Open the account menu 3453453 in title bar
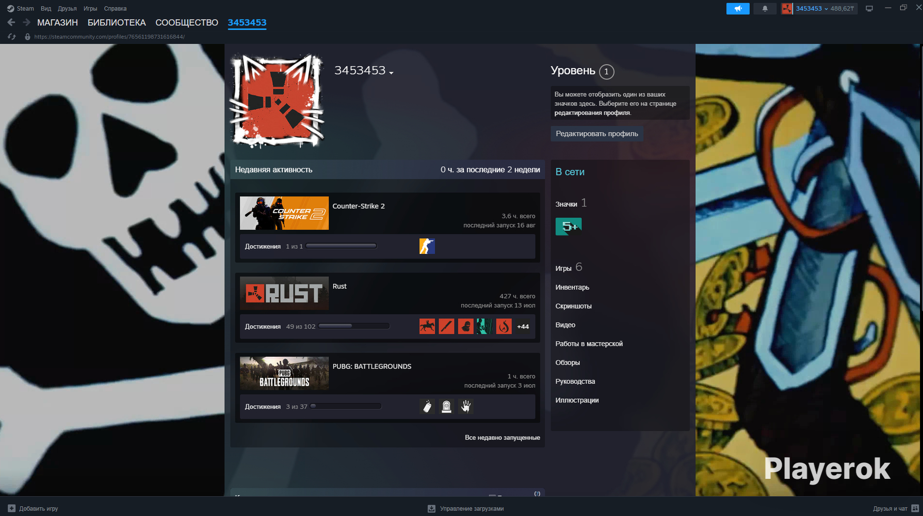This screenshot has height=516, width=923. click(x=812, y=9)
